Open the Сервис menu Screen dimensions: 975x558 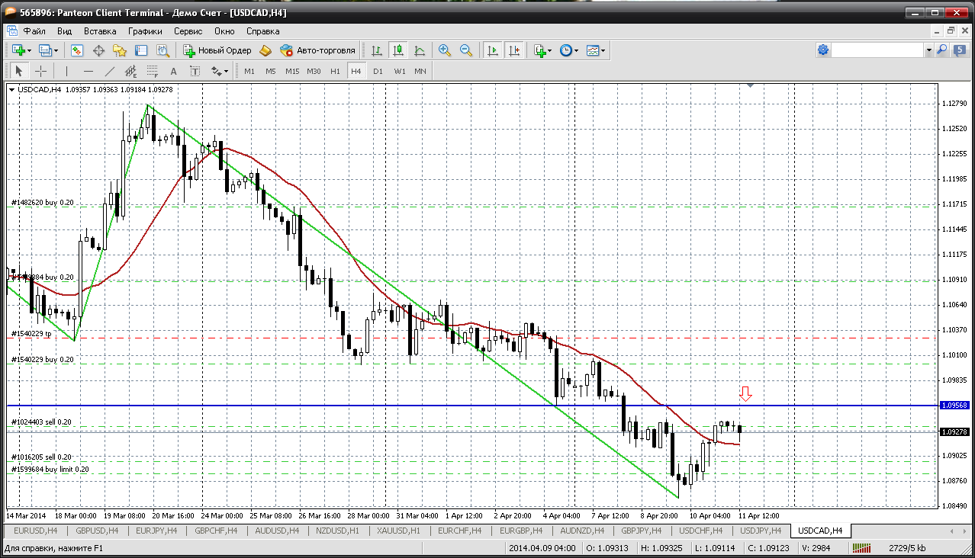[x=188, y=31]
